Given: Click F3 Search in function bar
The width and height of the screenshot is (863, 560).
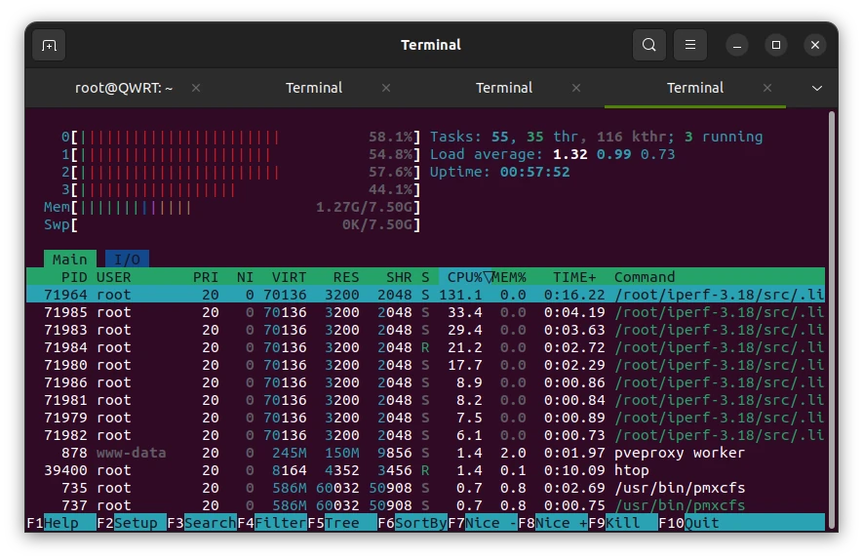Looking at the screenshot, I should click(202, 523).
